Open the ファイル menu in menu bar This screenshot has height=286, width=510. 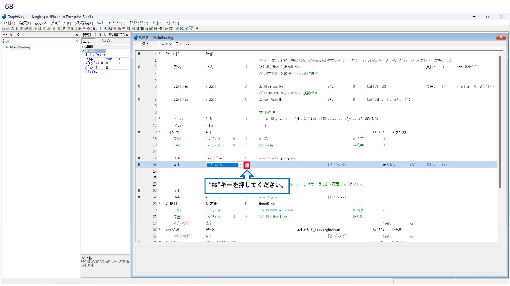pyautogui.click(x=9, y=23)
